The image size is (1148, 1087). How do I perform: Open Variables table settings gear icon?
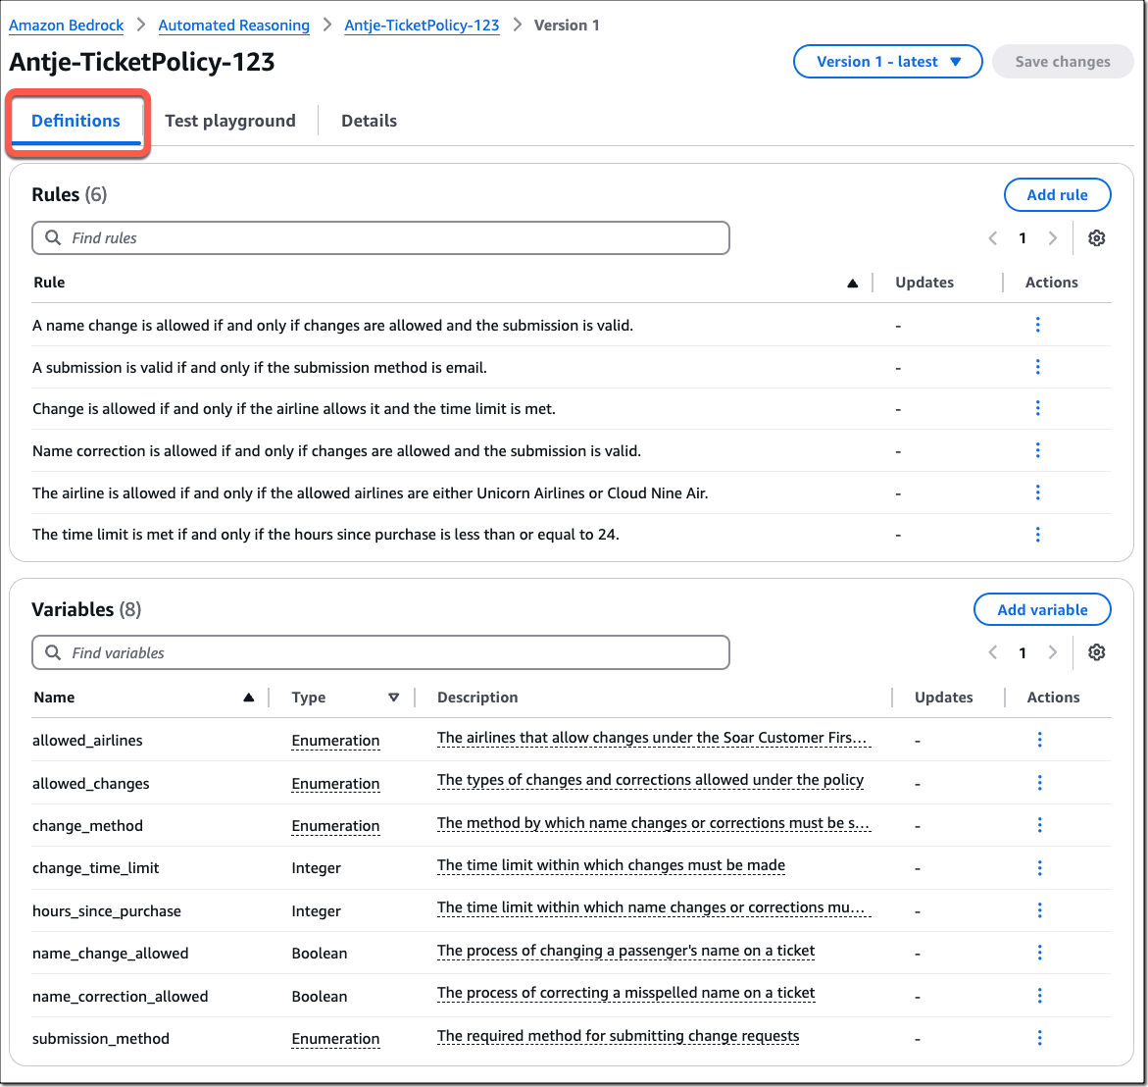coord(1096,653)
